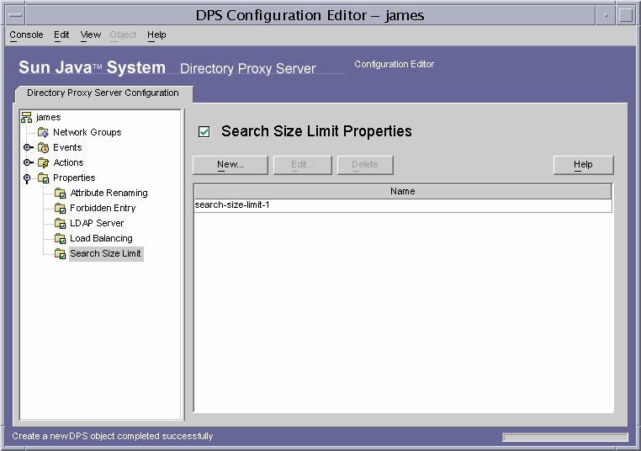Screen dimensions: 641x451
Task: Click the disabled Edit... button
Action: tap(303, 165)
